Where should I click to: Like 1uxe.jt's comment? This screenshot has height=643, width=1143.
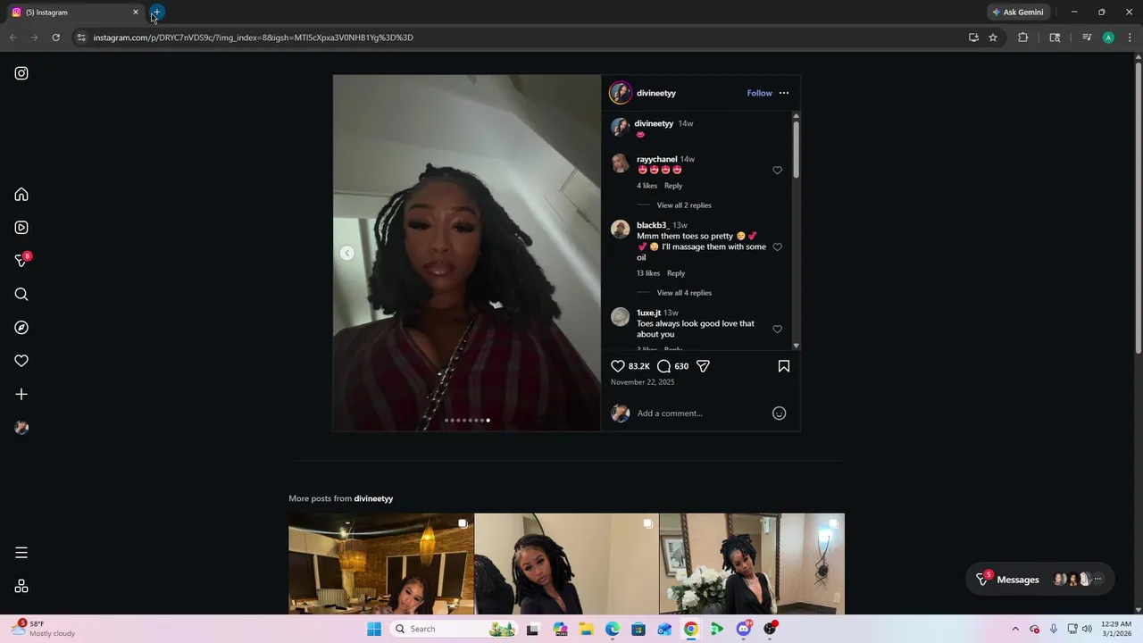[777, 330]
